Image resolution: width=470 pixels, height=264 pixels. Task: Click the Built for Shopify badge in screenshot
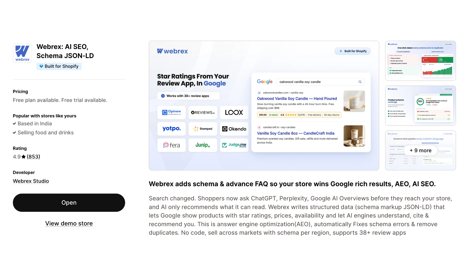click(353, 51)
